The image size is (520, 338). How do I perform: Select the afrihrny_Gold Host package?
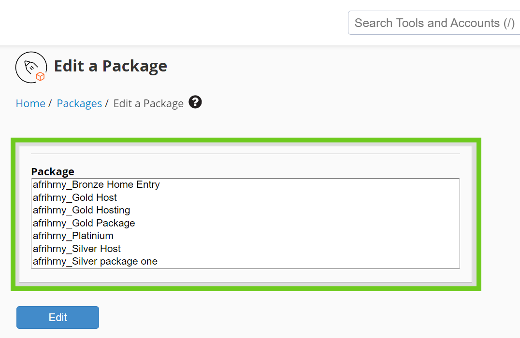click(x=75, y=197)
